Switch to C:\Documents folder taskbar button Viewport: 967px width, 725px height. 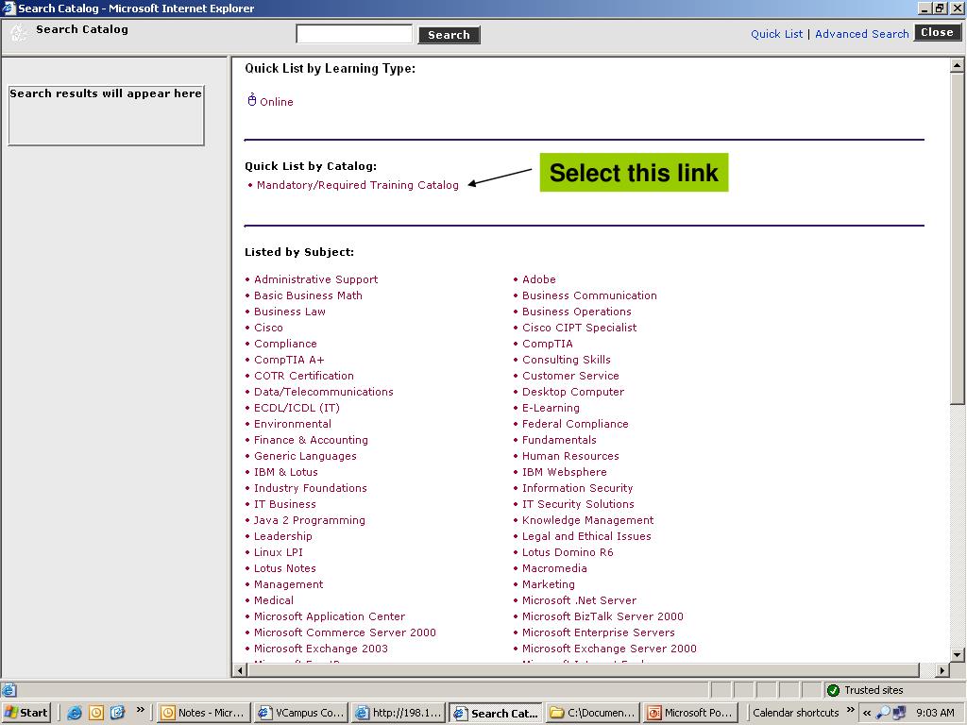[593, 713]
